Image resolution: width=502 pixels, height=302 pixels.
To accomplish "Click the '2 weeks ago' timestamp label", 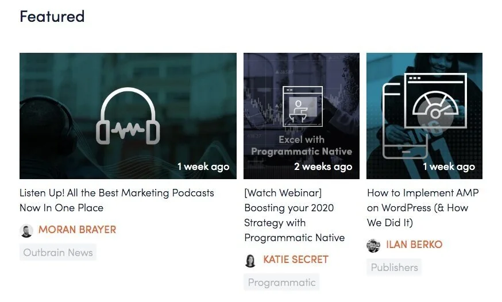I will pos(323,167).
